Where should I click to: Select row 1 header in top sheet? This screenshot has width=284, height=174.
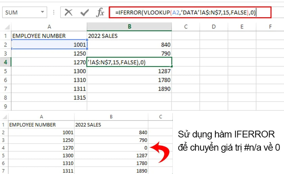[5, 36]
